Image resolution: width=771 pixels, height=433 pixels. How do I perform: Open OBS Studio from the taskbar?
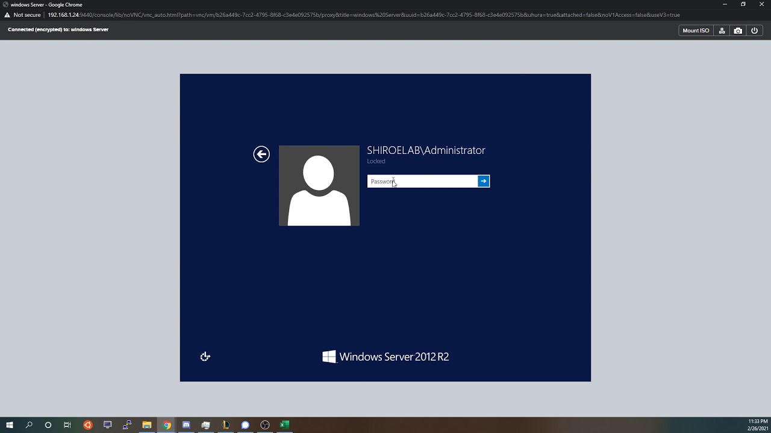[265, 425]
